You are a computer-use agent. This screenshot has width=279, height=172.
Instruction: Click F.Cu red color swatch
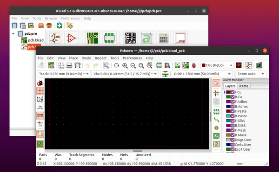tap(228, 92)
